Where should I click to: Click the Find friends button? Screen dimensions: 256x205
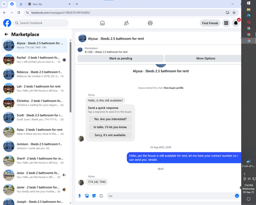click(x=210, y=23)
